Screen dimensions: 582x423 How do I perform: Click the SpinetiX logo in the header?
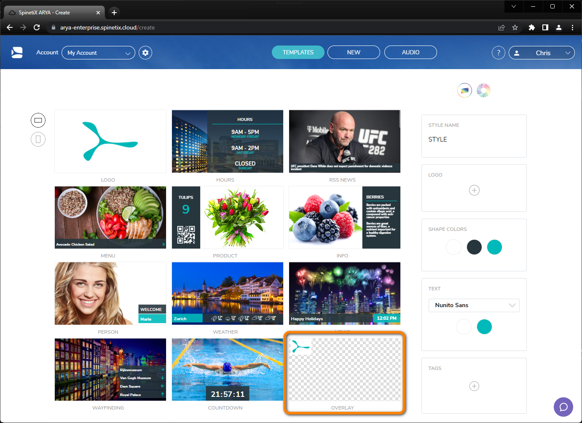[x=17, y=52]
